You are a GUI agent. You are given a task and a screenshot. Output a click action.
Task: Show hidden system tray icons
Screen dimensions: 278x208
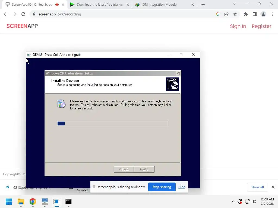coord(233,201)
